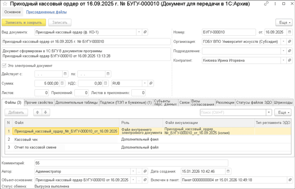Move selected file up with arrow
295x189 pixels.
(x=38, y=112)
